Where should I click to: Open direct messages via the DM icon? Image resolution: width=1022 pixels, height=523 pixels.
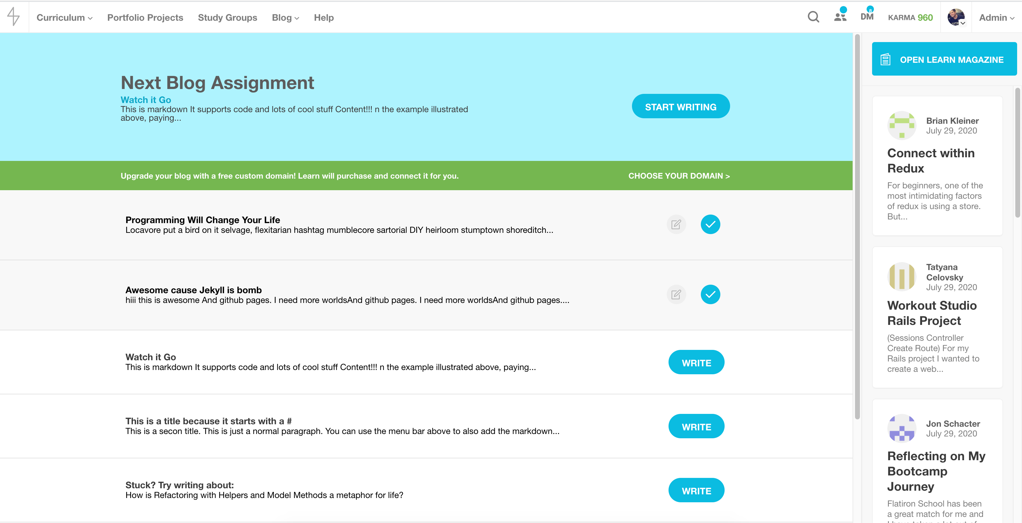(x=867, y=17)
